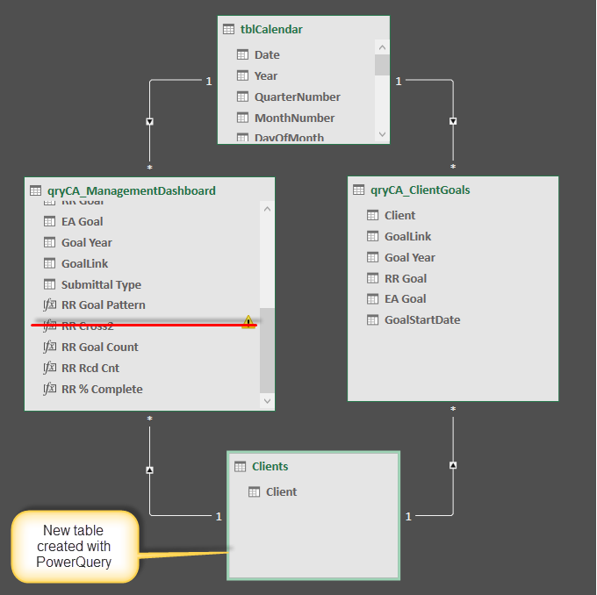Click the RR % Complete measure fx icon

pyautogui.click(x=49, y=389)
